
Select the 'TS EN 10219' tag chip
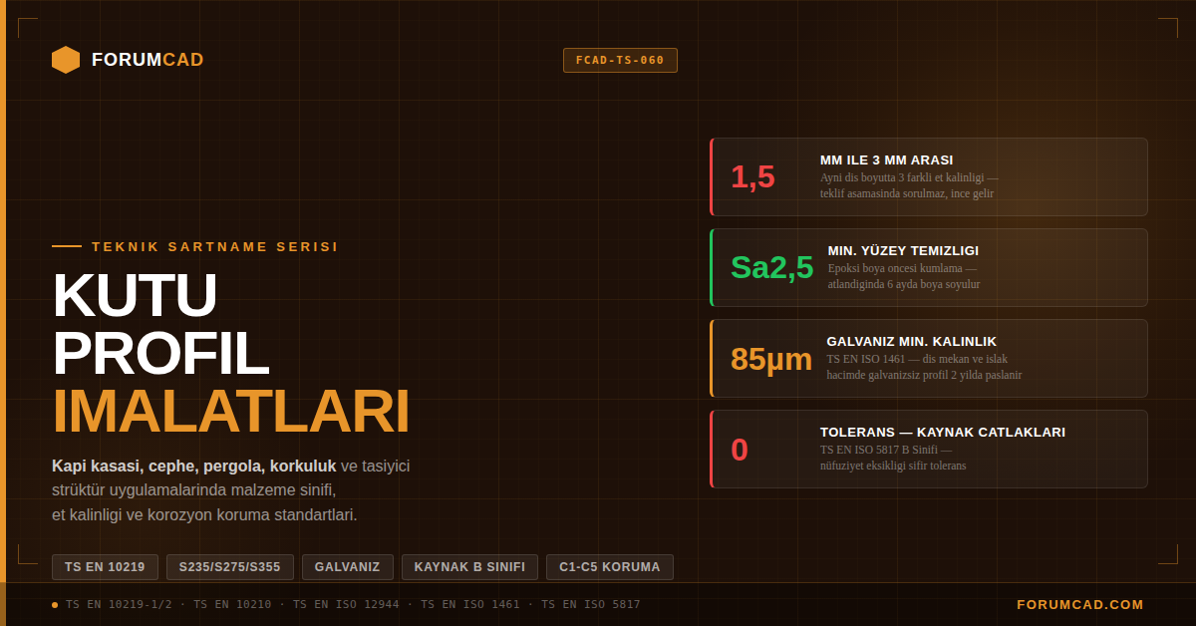tap(105, 567)
